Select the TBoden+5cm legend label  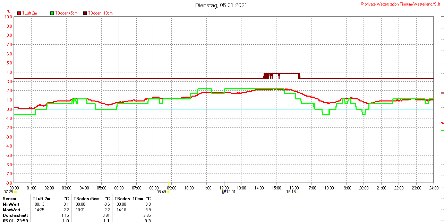pos(66,13)
